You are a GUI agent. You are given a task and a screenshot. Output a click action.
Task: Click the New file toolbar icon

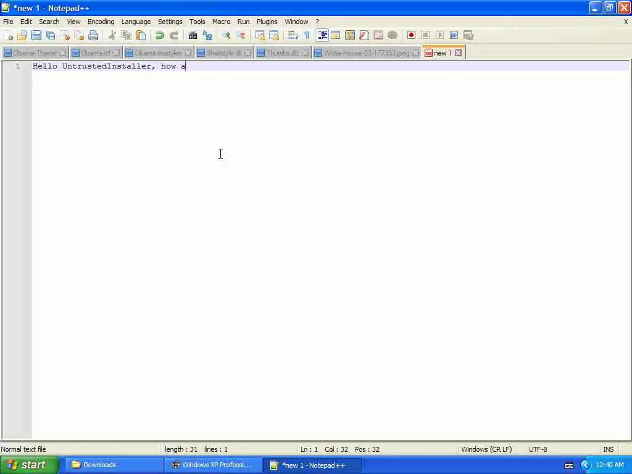point(8,35)
